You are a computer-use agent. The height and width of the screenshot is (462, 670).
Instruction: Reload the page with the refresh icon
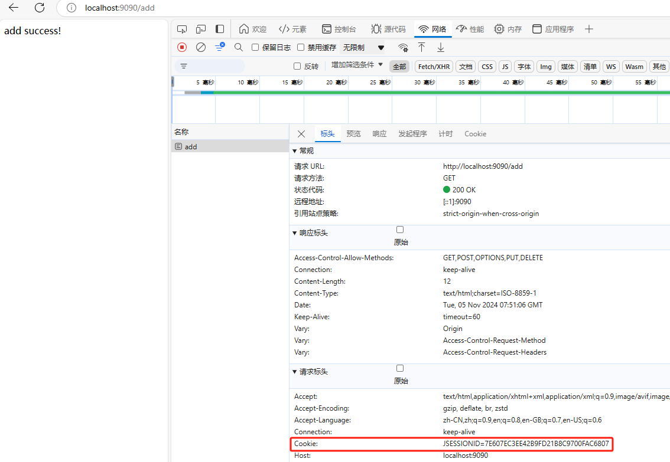coord(40,7)
